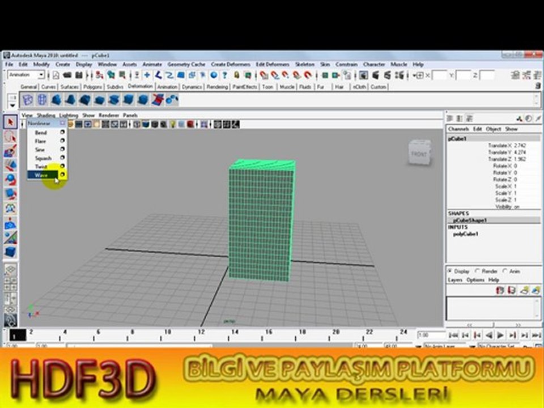544x408 pixels.
Task: Open Wave deformer options box
Action: tap(62, 175)
